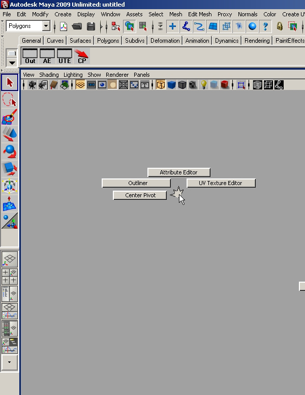Use all lights lightbulb icon
Viewport: 305px width, 395px height.
[204, 85]
